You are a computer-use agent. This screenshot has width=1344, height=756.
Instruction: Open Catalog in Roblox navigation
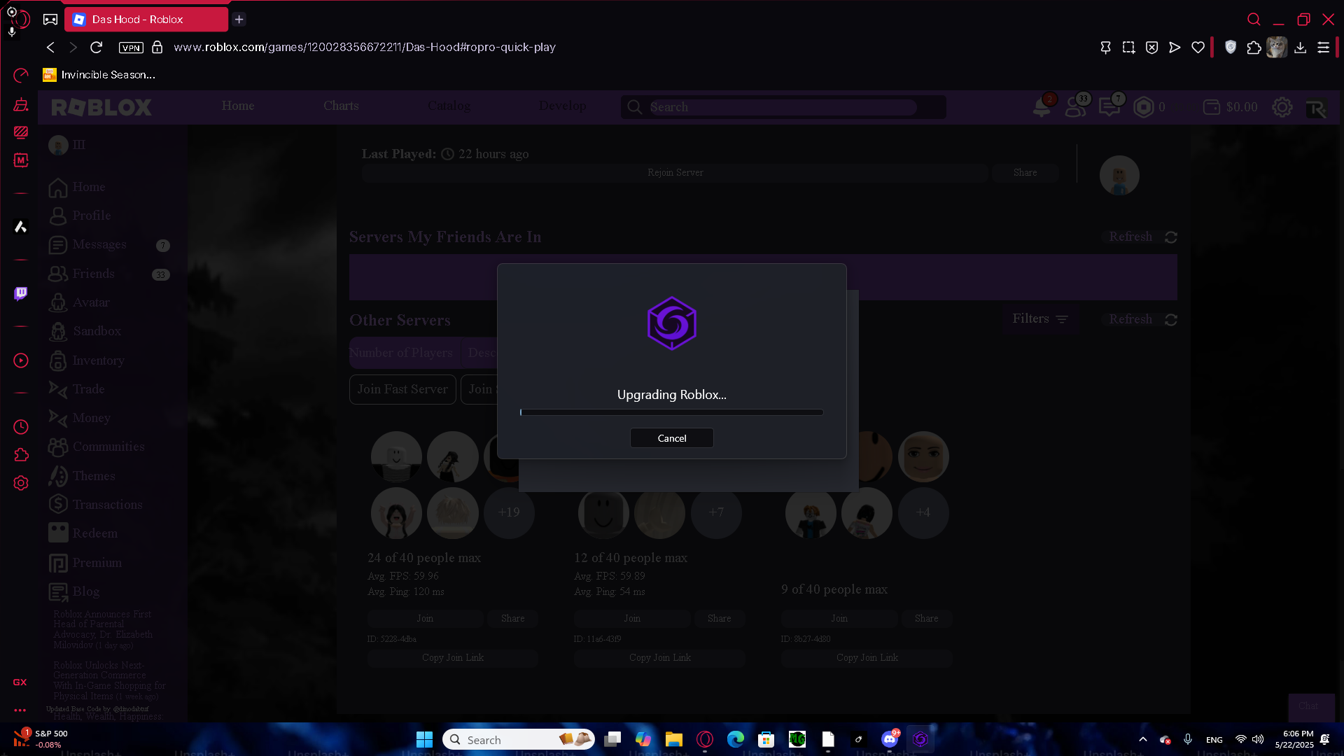point(449,106)
